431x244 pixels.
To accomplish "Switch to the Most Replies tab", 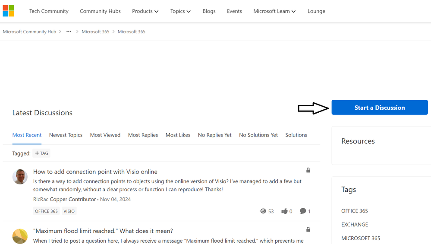I will (143, 135).
